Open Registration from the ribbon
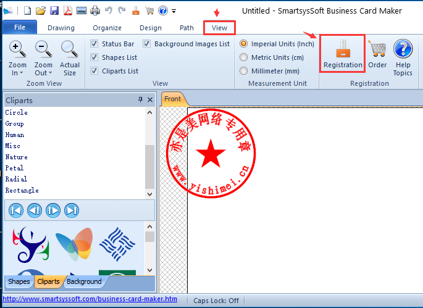The image size is (423, 308). coord(343,54)
